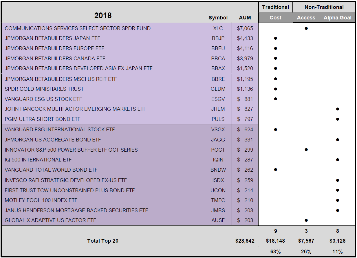Click the BBAX ticker symbol
Image resolution: width=357 pixels, height=258 pixels.
click(x=218, y=68)
